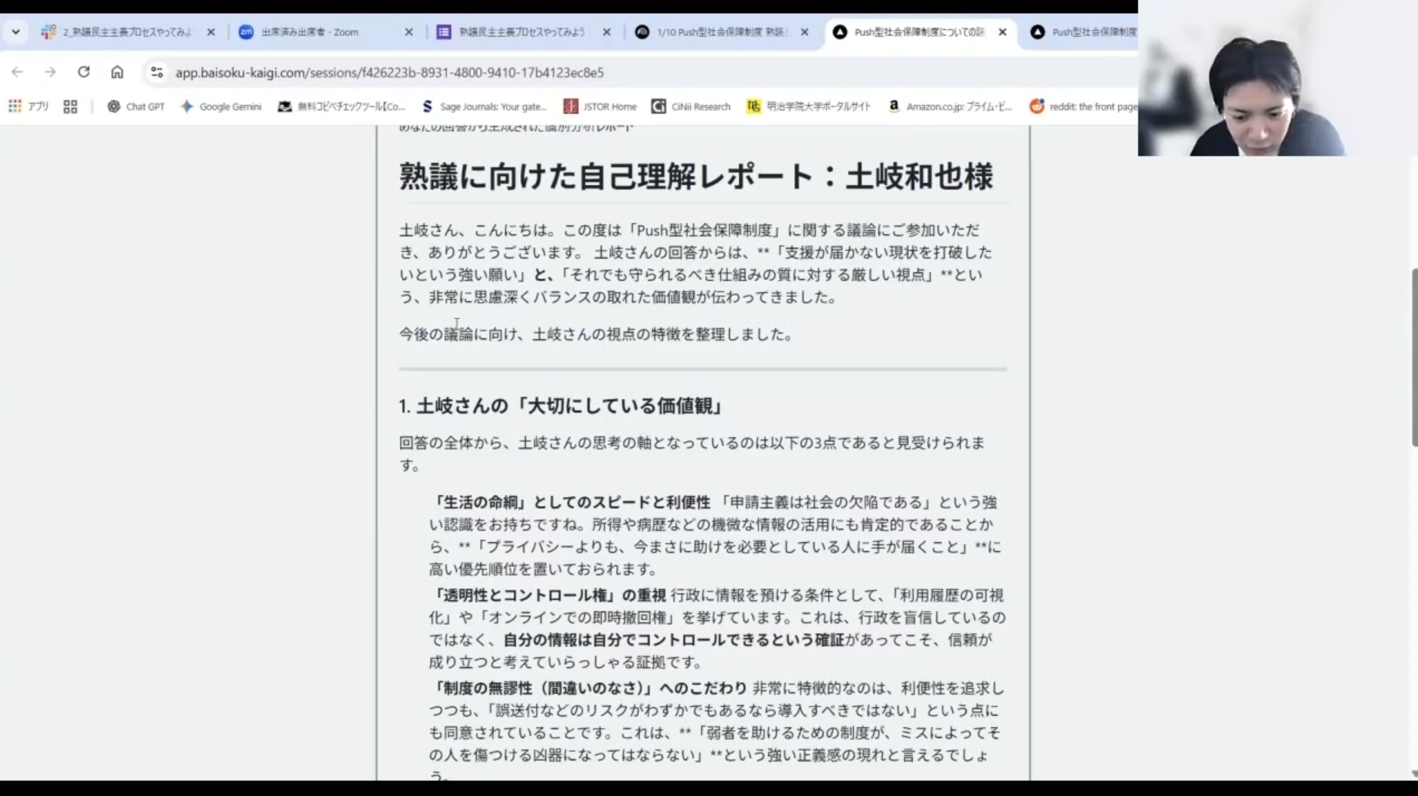Click the browser forward arrow

tap(50, 72)
